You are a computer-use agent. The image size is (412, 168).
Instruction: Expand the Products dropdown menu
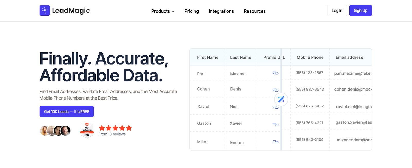160,11
